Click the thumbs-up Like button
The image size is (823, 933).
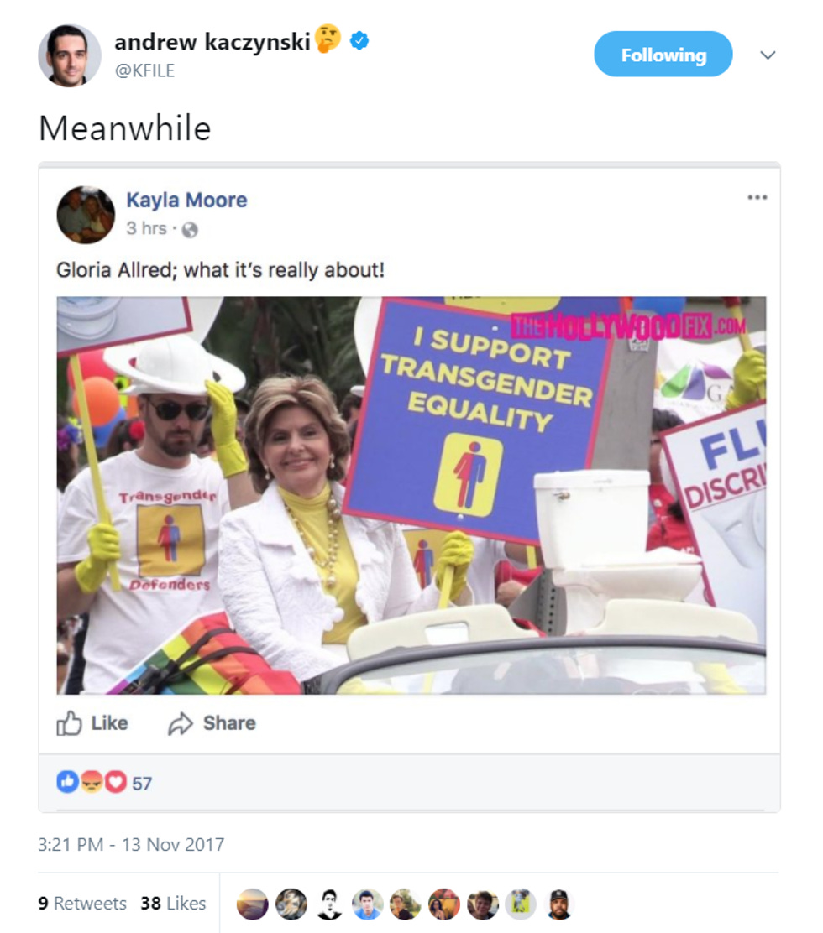pyautogui.click(x=92, y=723)
